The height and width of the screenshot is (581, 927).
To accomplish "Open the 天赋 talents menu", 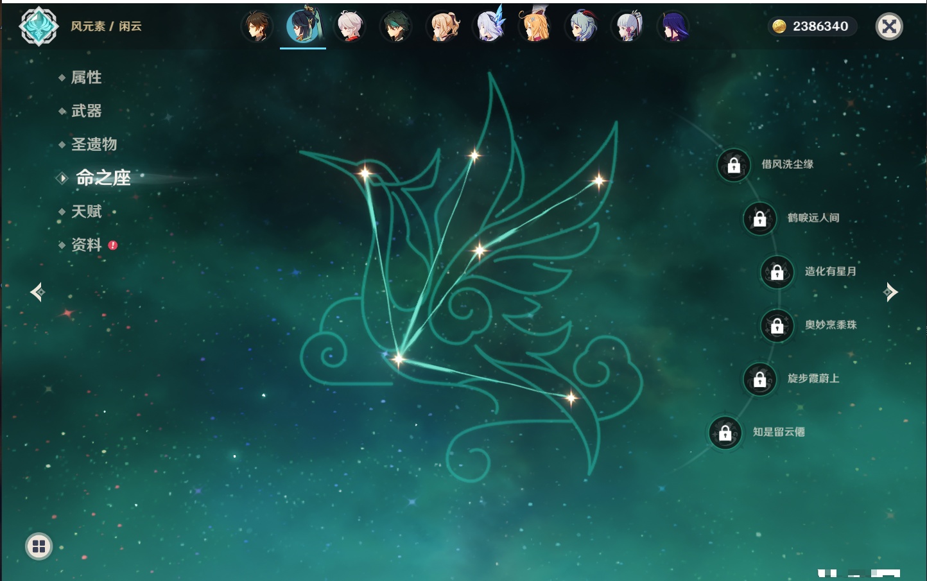I will tap(86, 211).
